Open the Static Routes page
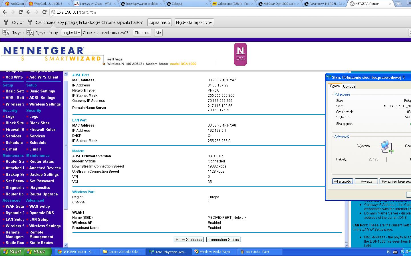 click(41, 243)
